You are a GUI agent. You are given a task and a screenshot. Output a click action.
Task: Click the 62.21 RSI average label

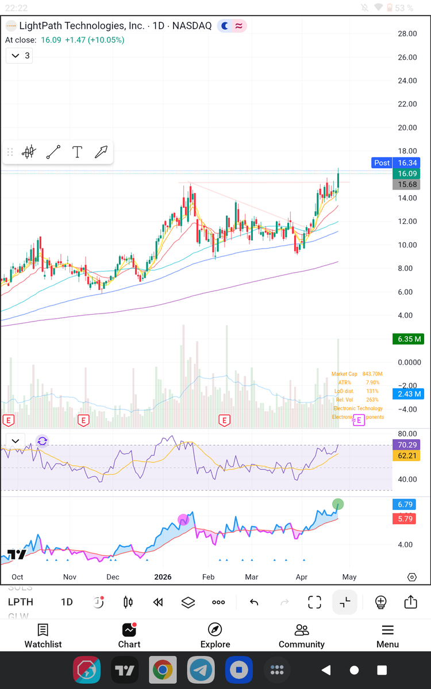coord(407,456)
